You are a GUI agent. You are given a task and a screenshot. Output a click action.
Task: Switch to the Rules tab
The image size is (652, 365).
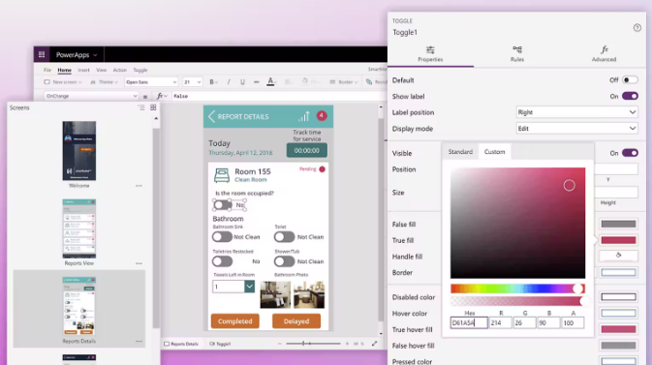click(517, 54)
